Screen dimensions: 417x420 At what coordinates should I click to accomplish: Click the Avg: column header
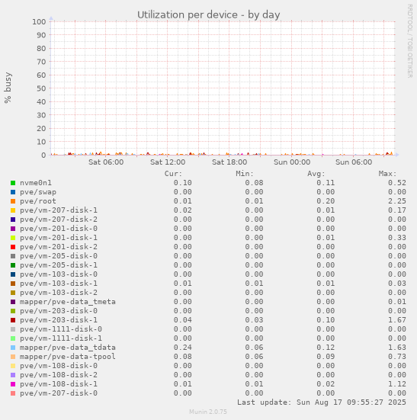(x=316, y=174)
